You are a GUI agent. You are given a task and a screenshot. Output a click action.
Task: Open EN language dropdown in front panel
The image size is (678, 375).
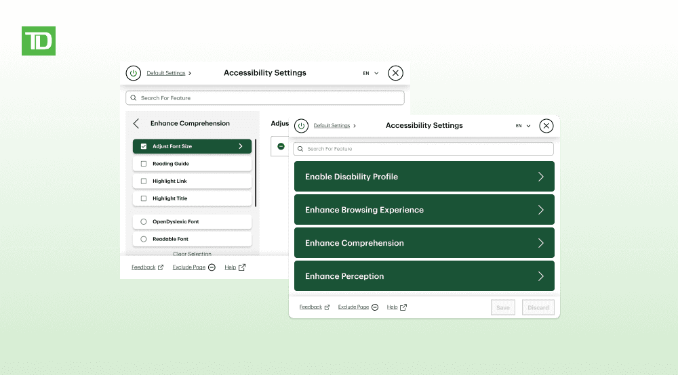[x=523, y=126]
